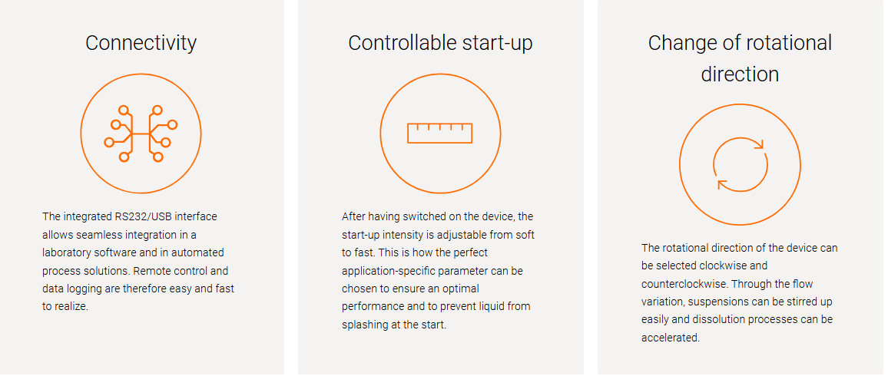
Task: Click the circular arrows rotation icon
Action: pos(740,166)
